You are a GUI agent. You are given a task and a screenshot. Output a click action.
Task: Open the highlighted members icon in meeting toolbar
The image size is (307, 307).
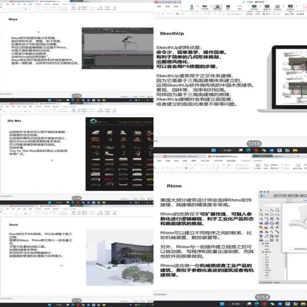(x=217, y=6)
